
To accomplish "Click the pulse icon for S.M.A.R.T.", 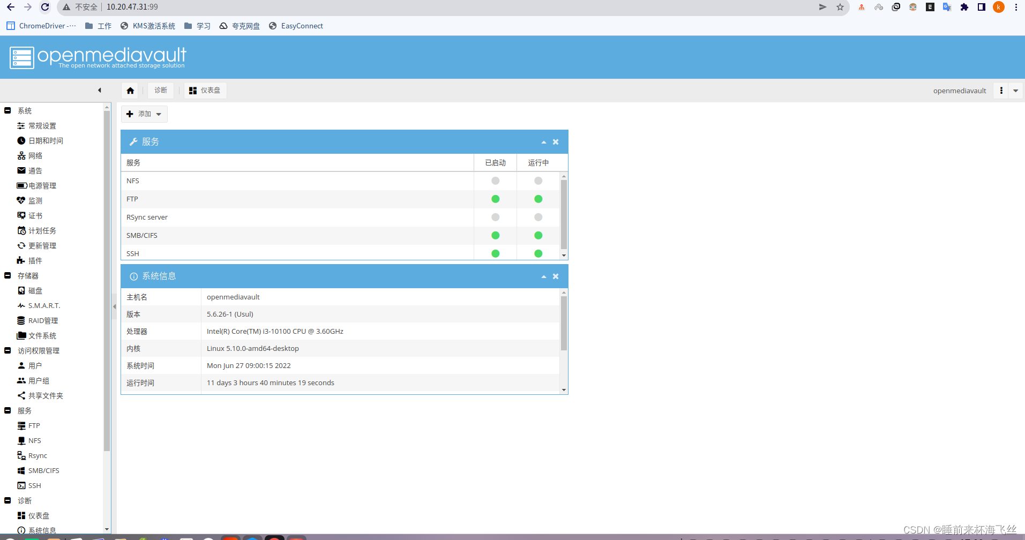I will [x=21, y=306].
